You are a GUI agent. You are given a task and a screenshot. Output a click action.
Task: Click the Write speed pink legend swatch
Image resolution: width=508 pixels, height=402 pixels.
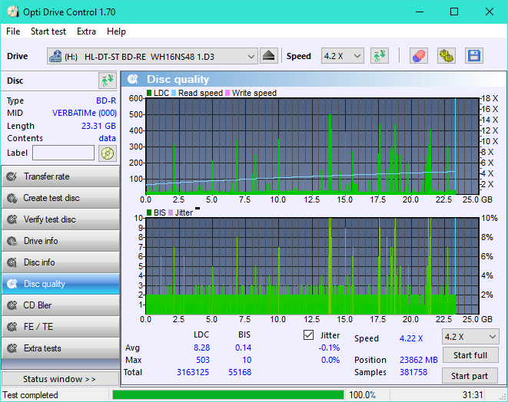pos(227,93)
